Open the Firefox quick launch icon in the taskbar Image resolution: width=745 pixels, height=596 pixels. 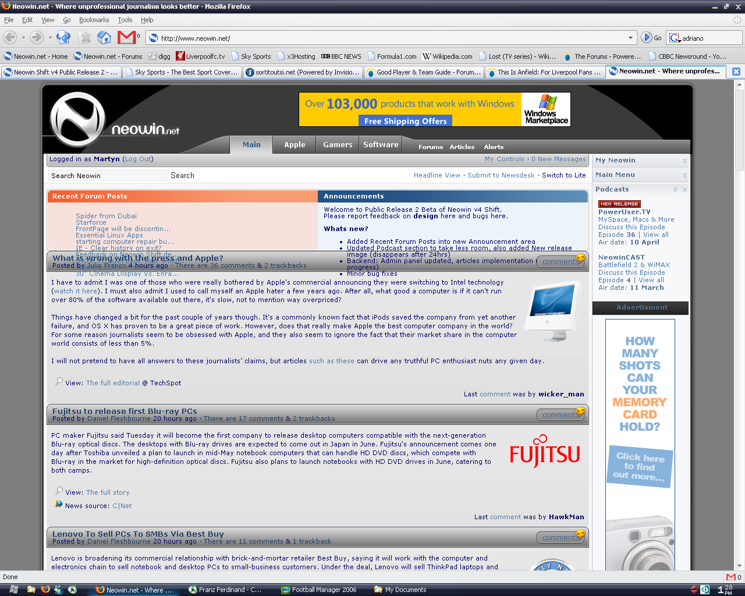pyautogui.click(x=45, y=589)
